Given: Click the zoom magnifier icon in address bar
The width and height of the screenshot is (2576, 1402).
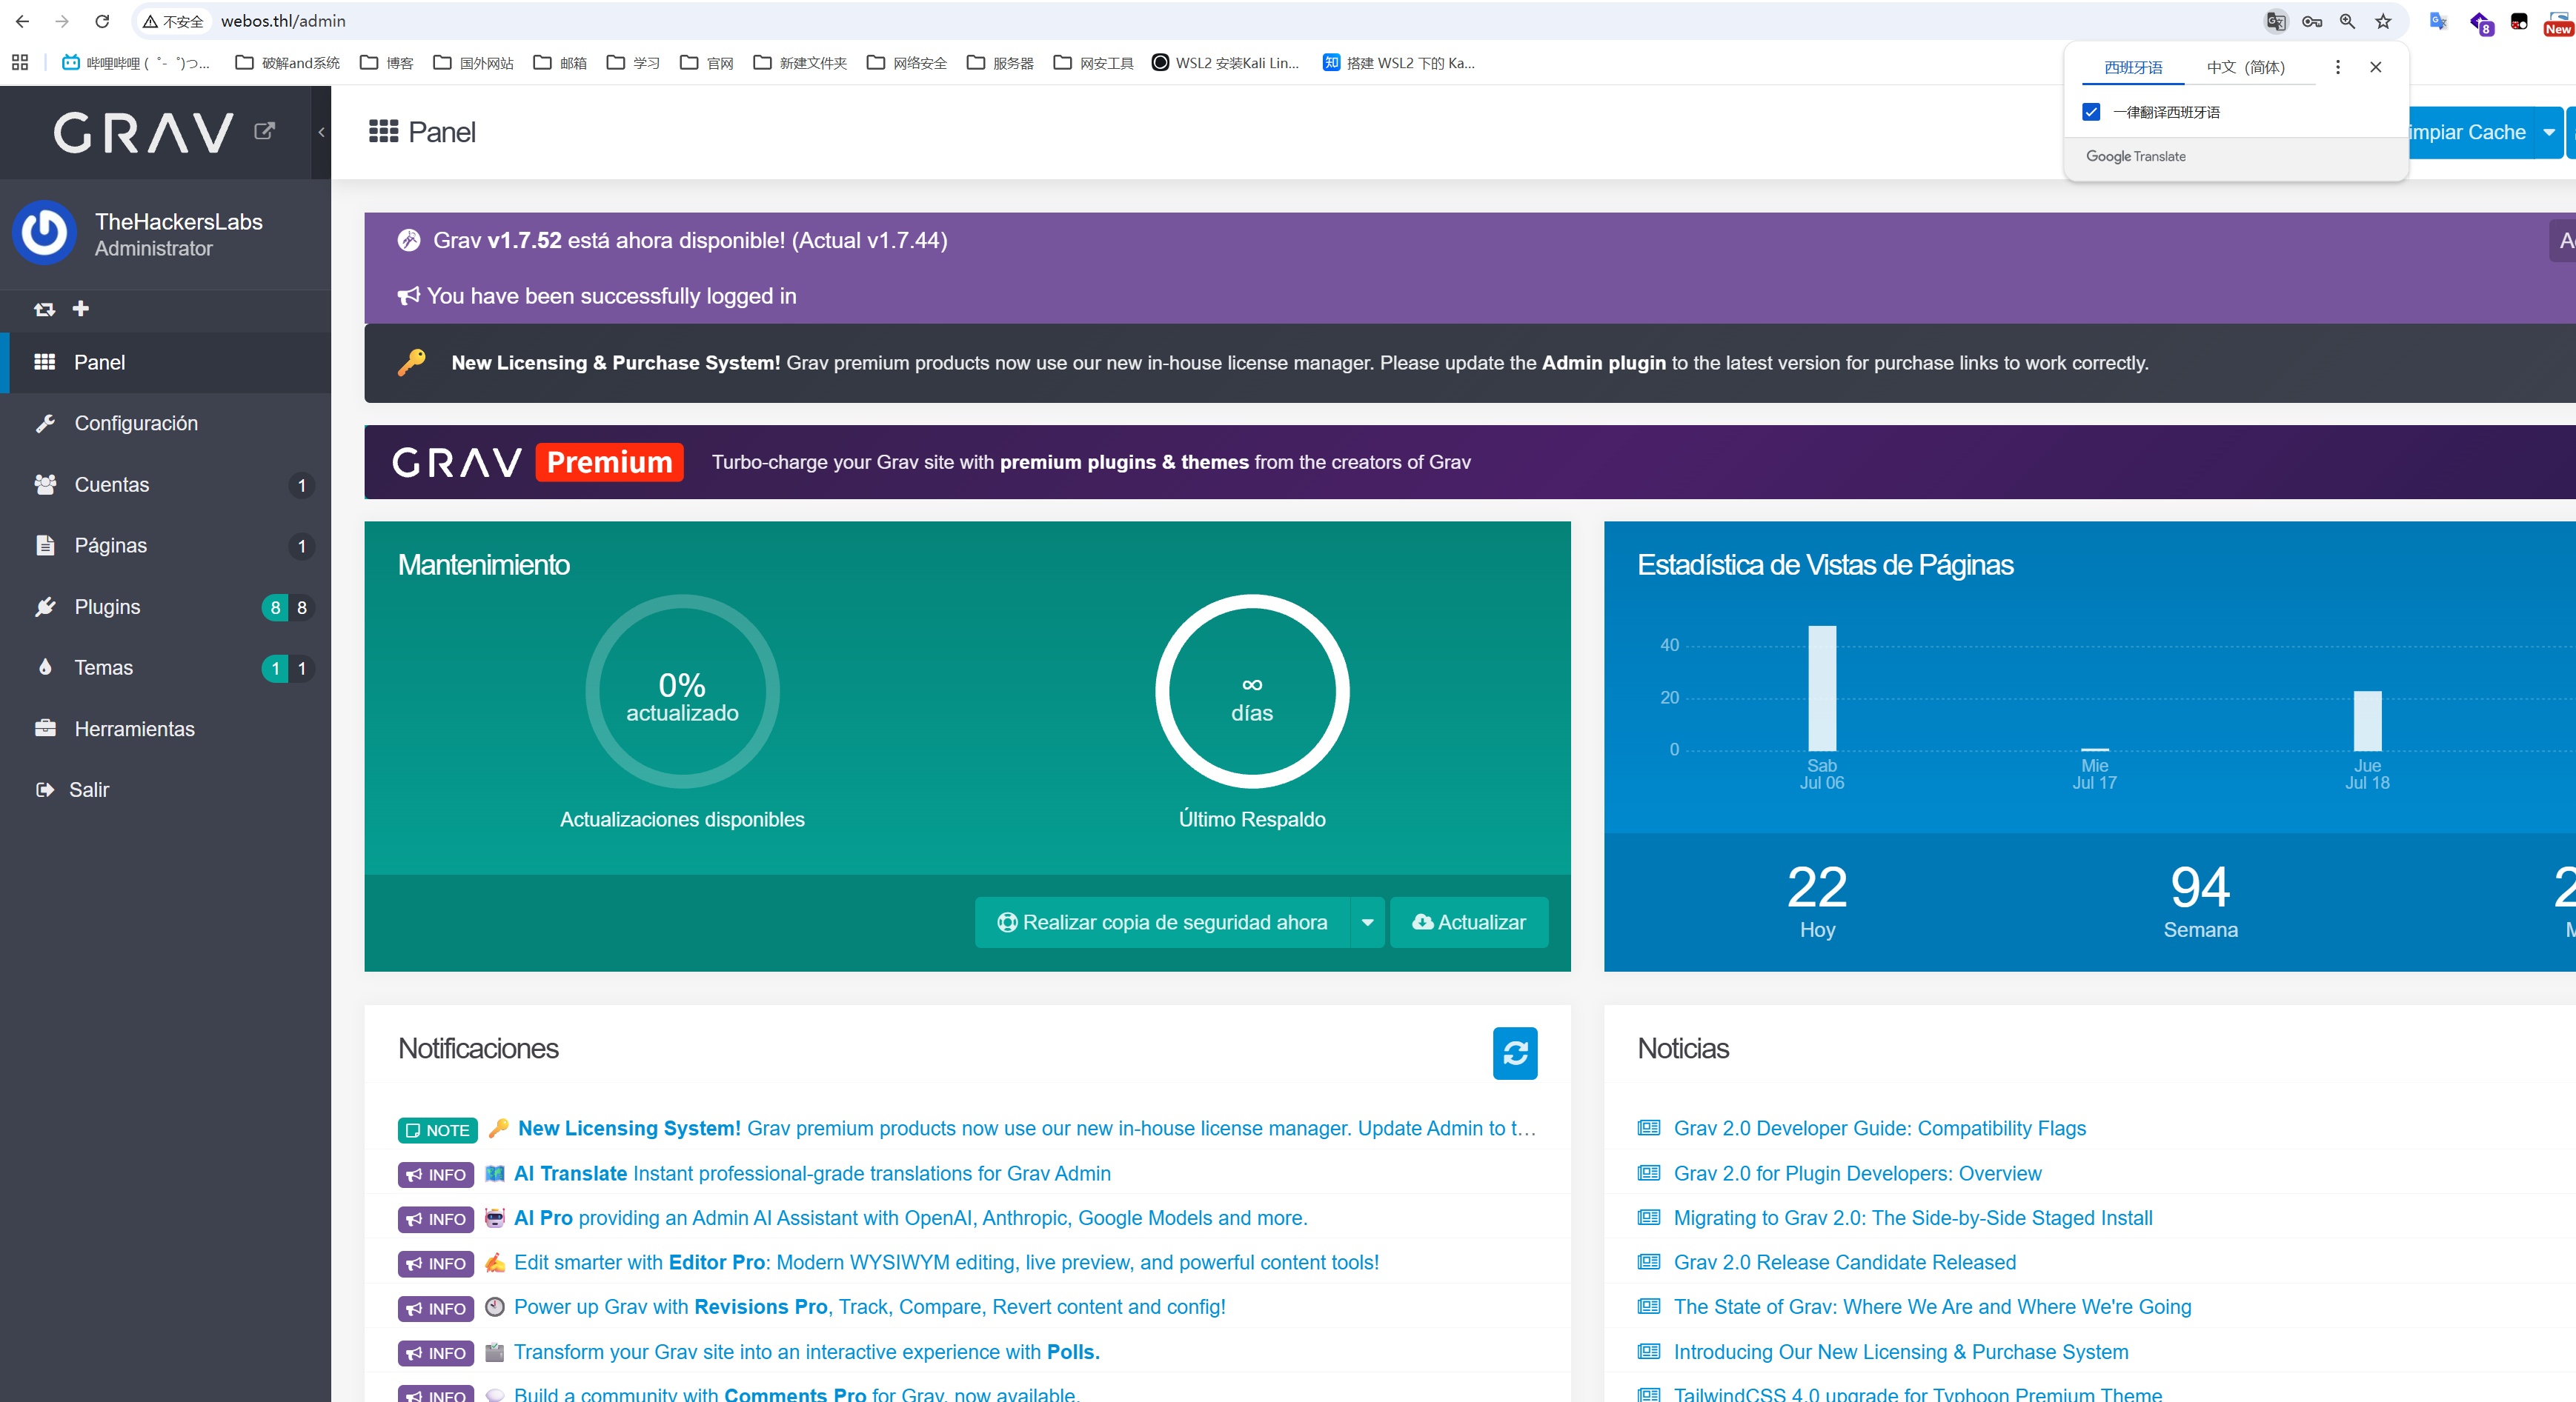Looking at the screenshot, I should point(2347,21).
